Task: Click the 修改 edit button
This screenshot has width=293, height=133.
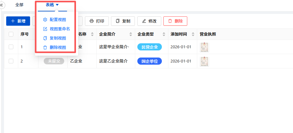Action: (x=149, y=21)
